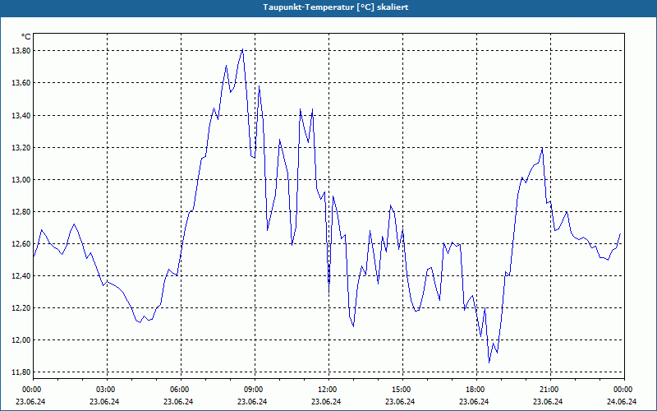Select the "18:00" x-axis time label
Image resolution: width=657 pixels, height=411 pixels.
pos(474,390)
